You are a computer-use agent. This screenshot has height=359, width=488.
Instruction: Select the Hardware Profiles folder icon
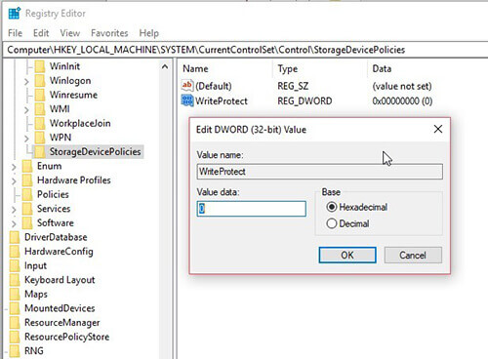tap(27, 180)
